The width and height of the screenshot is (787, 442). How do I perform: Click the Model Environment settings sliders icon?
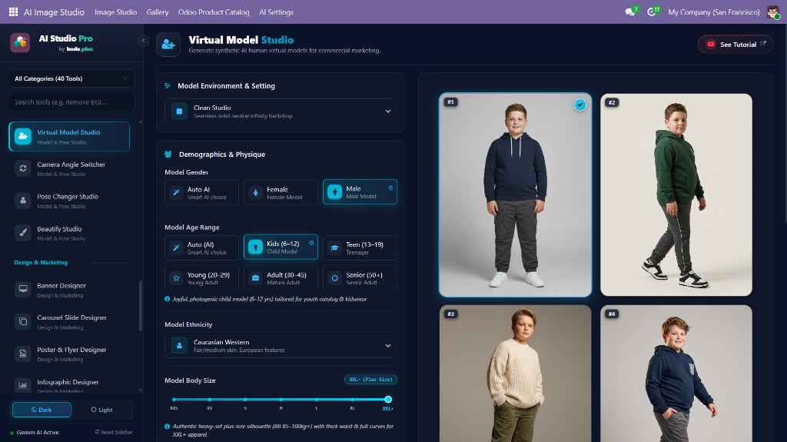point(168,86)
